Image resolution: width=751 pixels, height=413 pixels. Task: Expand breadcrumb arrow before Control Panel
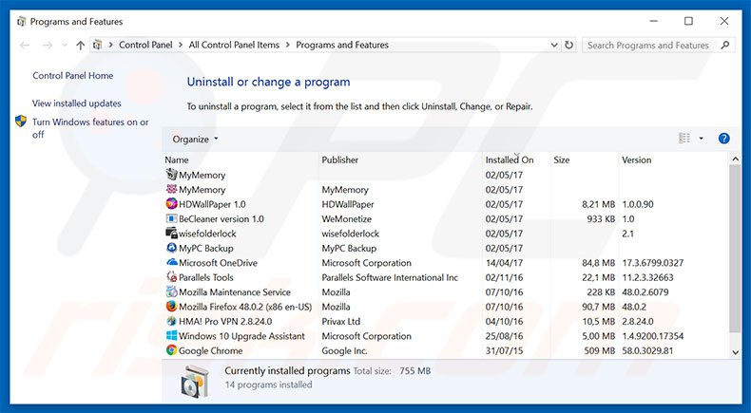click(110, 45)
